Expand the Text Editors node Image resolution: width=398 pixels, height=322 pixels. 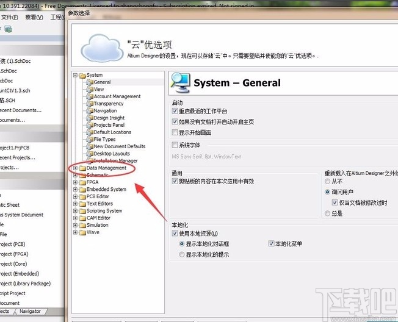75,204
